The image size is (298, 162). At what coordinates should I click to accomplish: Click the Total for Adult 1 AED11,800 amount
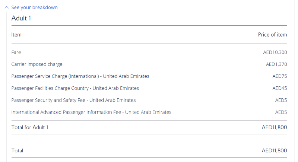tap(274, 127)
